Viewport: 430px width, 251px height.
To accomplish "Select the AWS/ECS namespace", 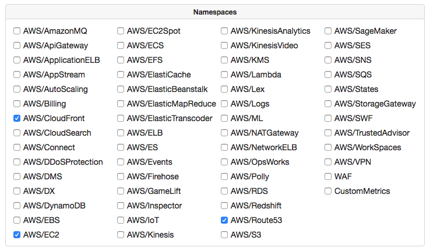I will [121, 45].
